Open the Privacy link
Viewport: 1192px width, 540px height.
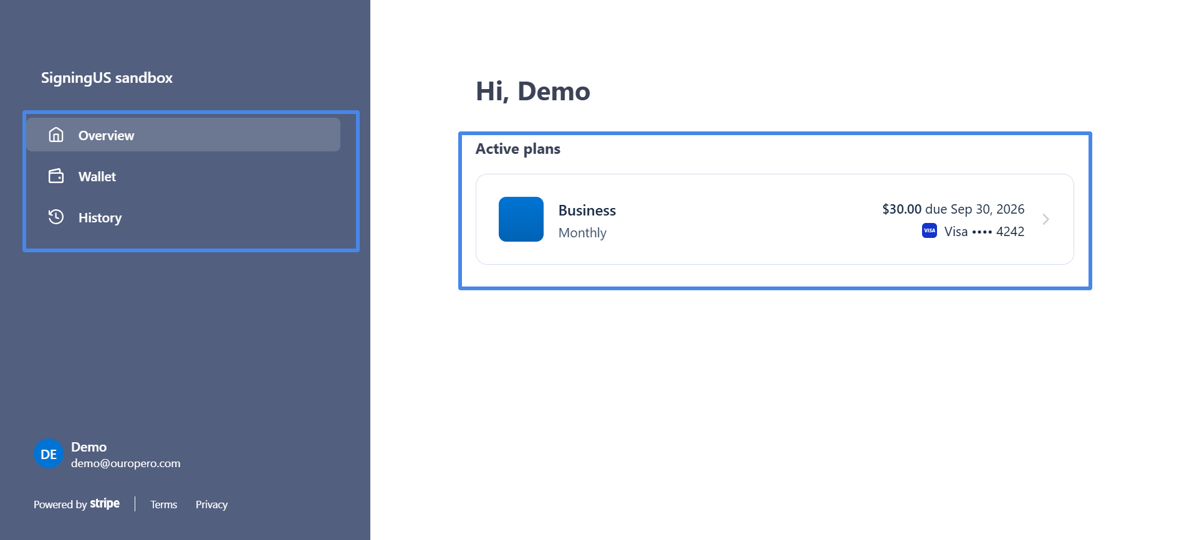click(211, 504)
